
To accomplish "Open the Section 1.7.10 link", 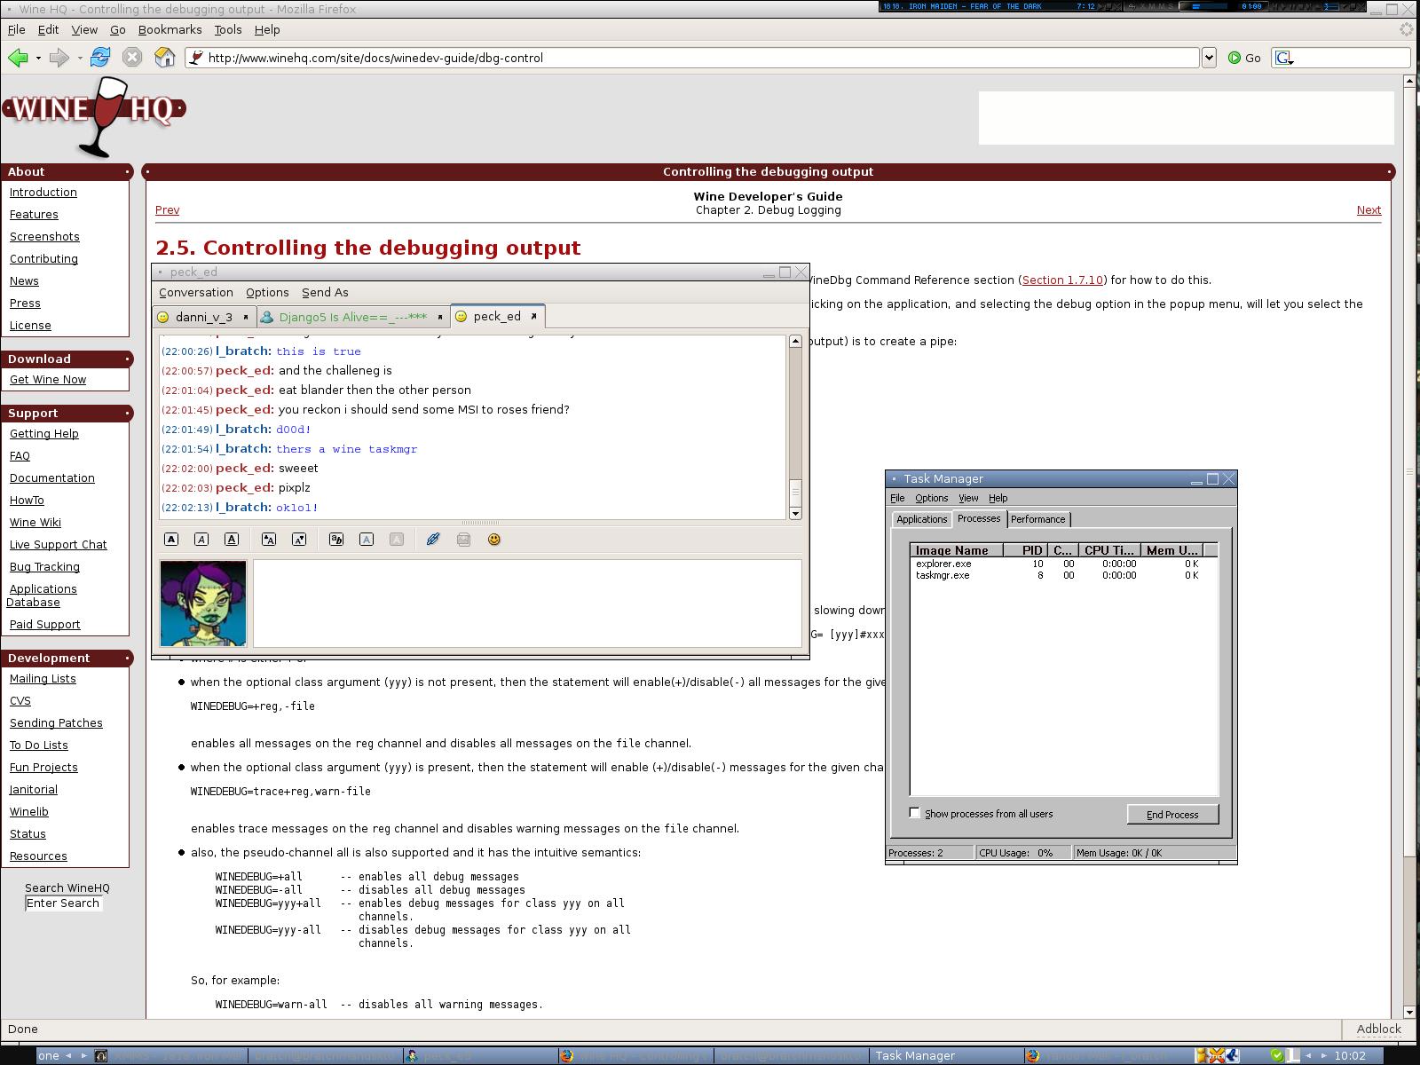I will click(1062, 280).
